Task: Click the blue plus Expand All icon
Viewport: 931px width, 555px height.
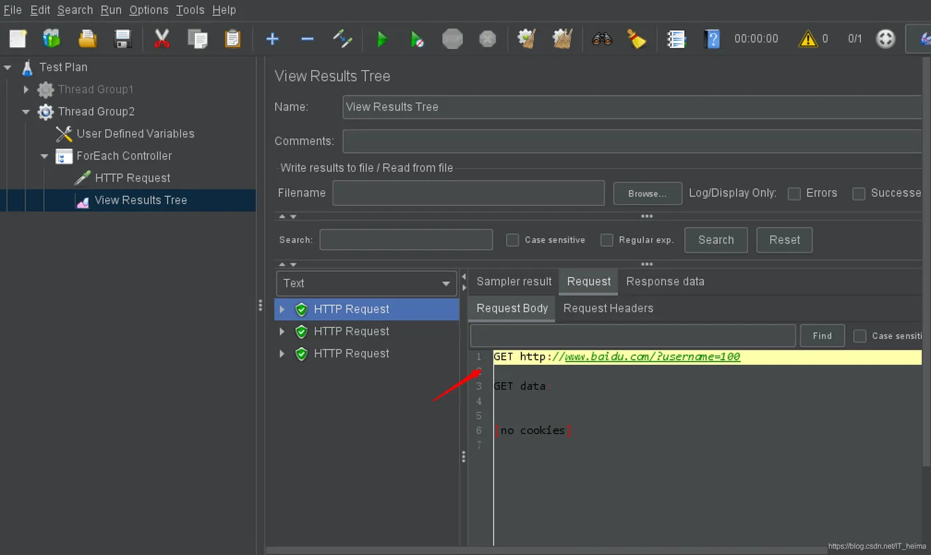Action: 272,39
